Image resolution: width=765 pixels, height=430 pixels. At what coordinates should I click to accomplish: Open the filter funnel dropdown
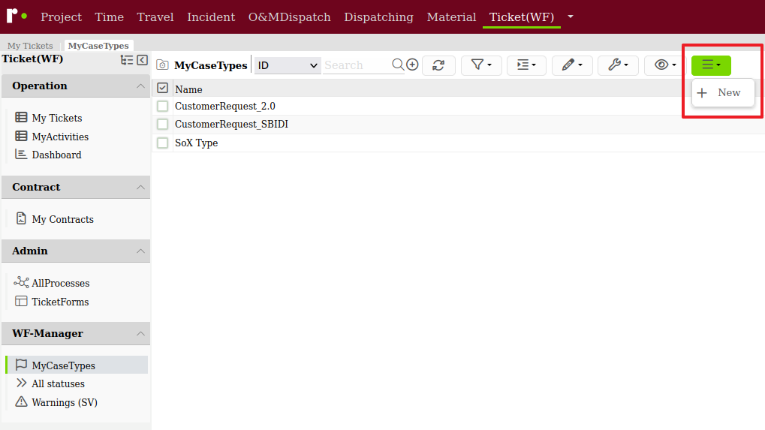[481, 65]
